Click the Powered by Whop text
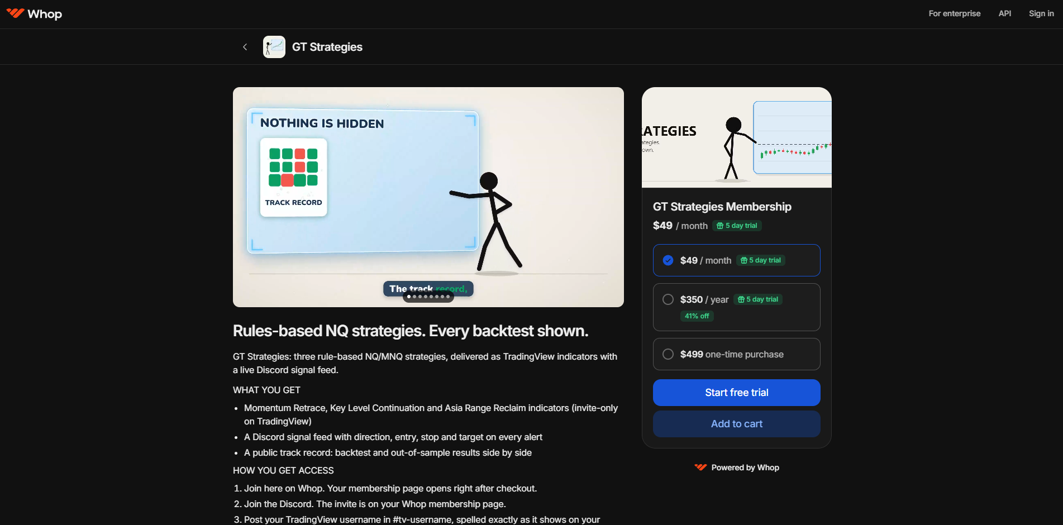Image resolution: width=1063 pixels, height=525 pixels. 745,467
